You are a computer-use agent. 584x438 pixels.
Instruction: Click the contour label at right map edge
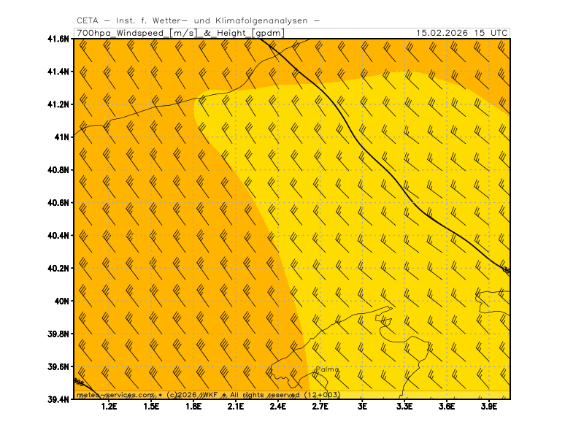click(x=506, y=271)
